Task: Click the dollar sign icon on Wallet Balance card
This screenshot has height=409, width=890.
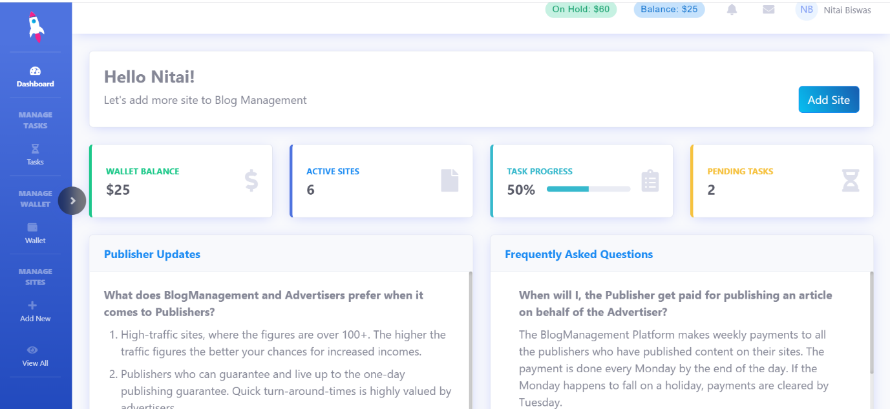Action: coord(251,181)
